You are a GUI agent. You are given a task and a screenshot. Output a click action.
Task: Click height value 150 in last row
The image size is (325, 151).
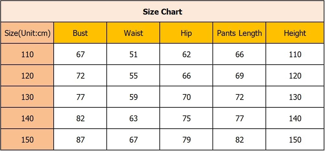click(x=295, y=140)
